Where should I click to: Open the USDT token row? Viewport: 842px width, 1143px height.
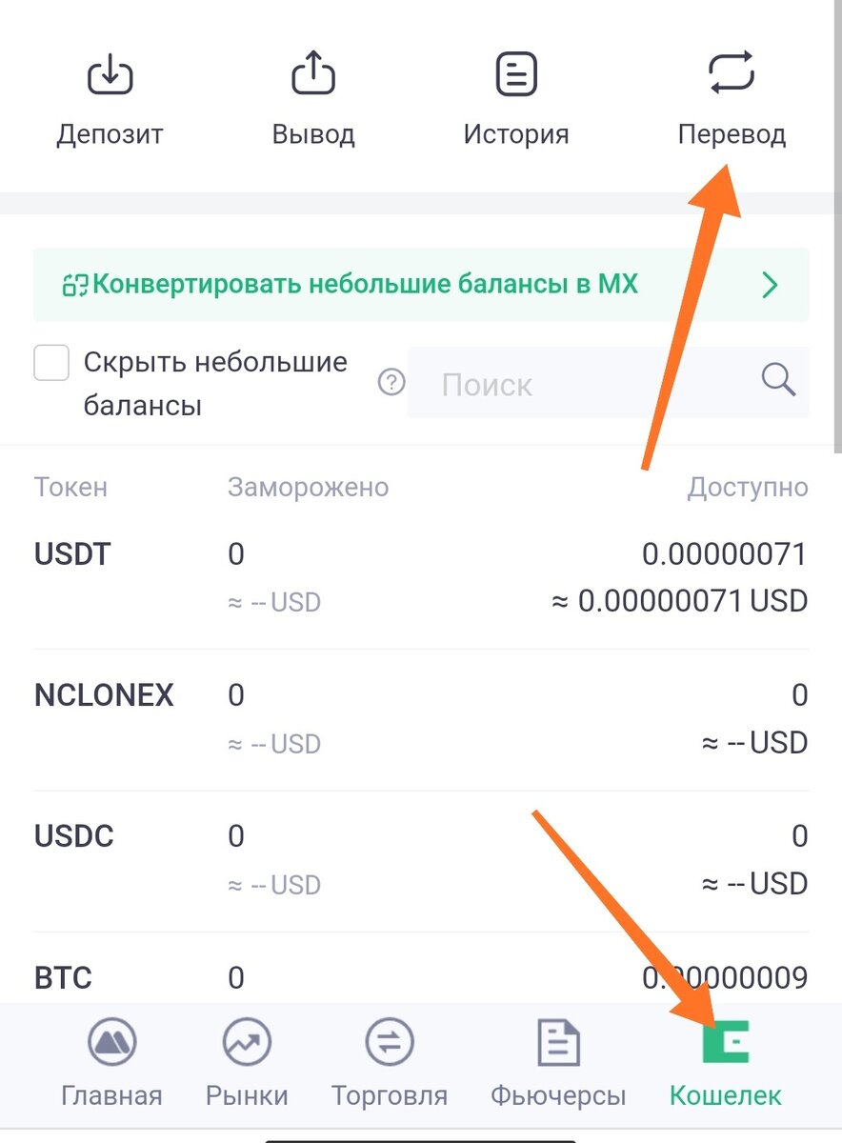(x=421, y=578)
